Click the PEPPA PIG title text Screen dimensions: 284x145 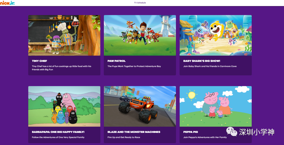tap(190, 132)
